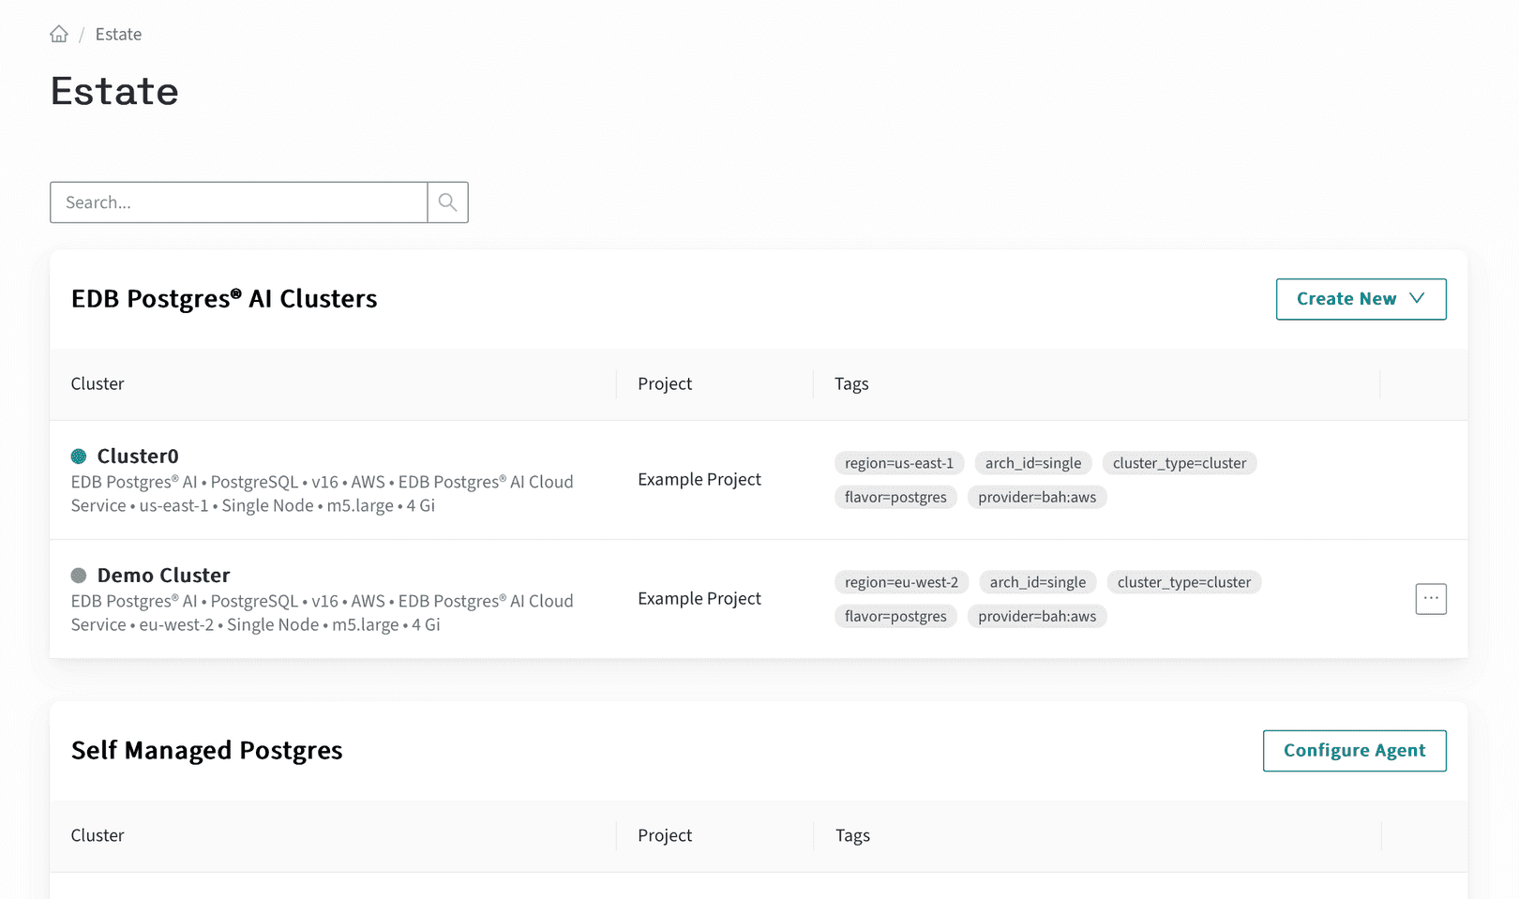The height and width of the screenshot is (899, 1519).
Task: Select the region=us-east-1 tag on Cluster0
Action: [898, 462]
